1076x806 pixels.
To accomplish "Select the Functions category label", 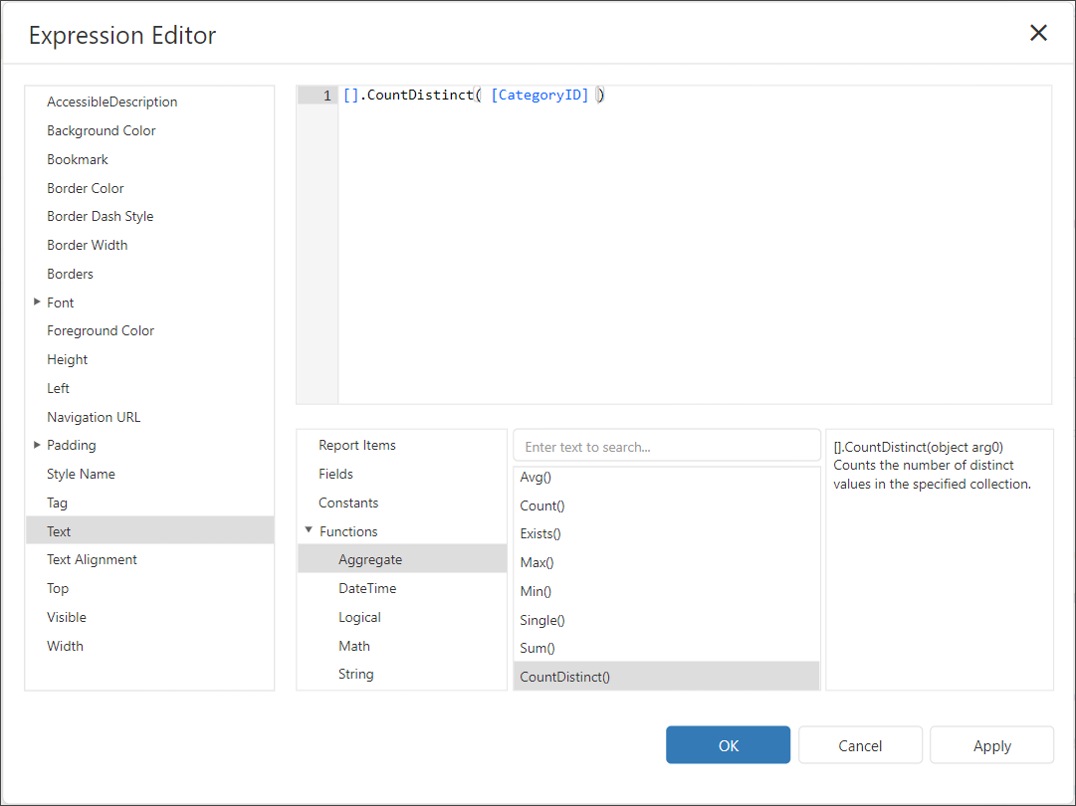I will point(348,531).
